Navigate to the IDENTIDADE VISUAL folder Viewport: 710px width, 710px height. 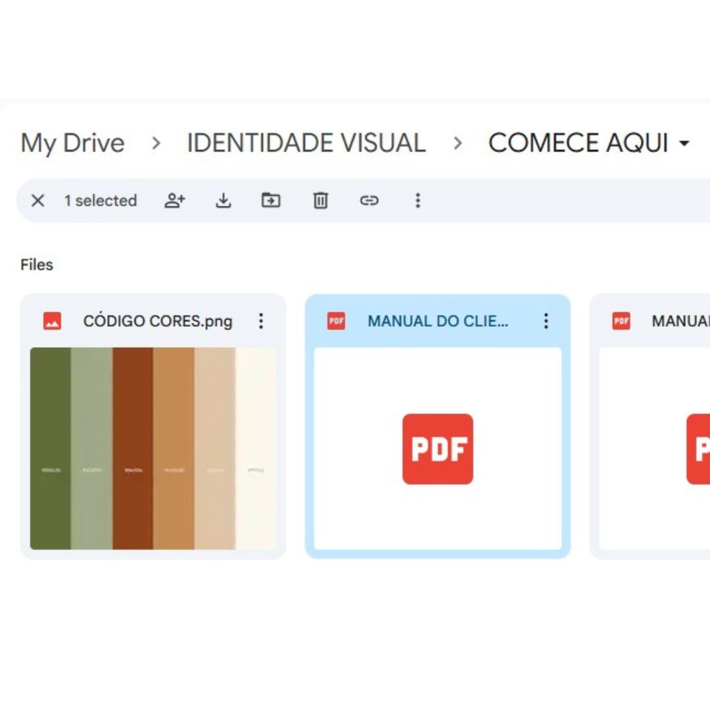tap(306, 143)
